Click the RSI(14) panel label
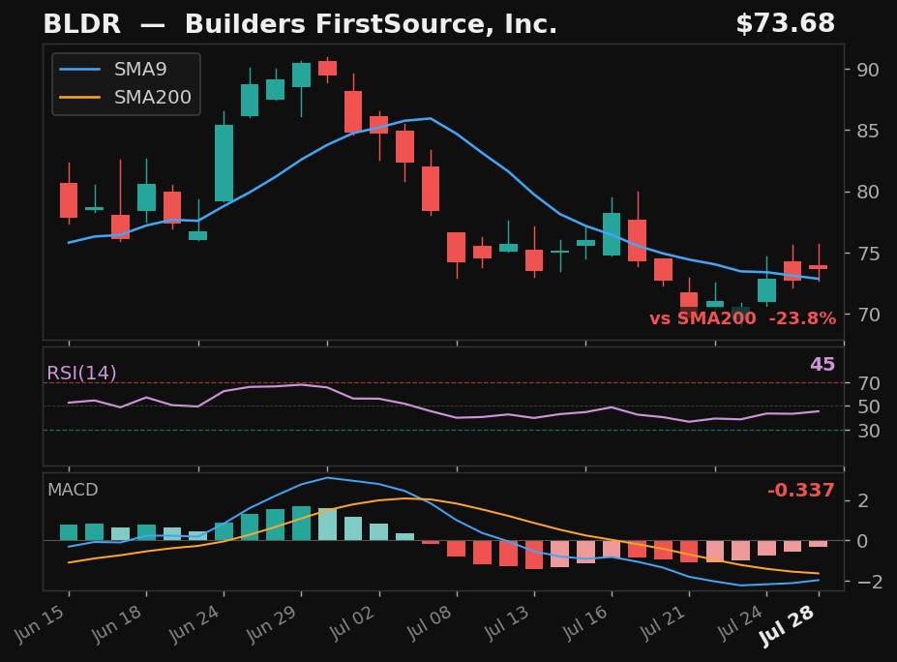 coord(81,373)
